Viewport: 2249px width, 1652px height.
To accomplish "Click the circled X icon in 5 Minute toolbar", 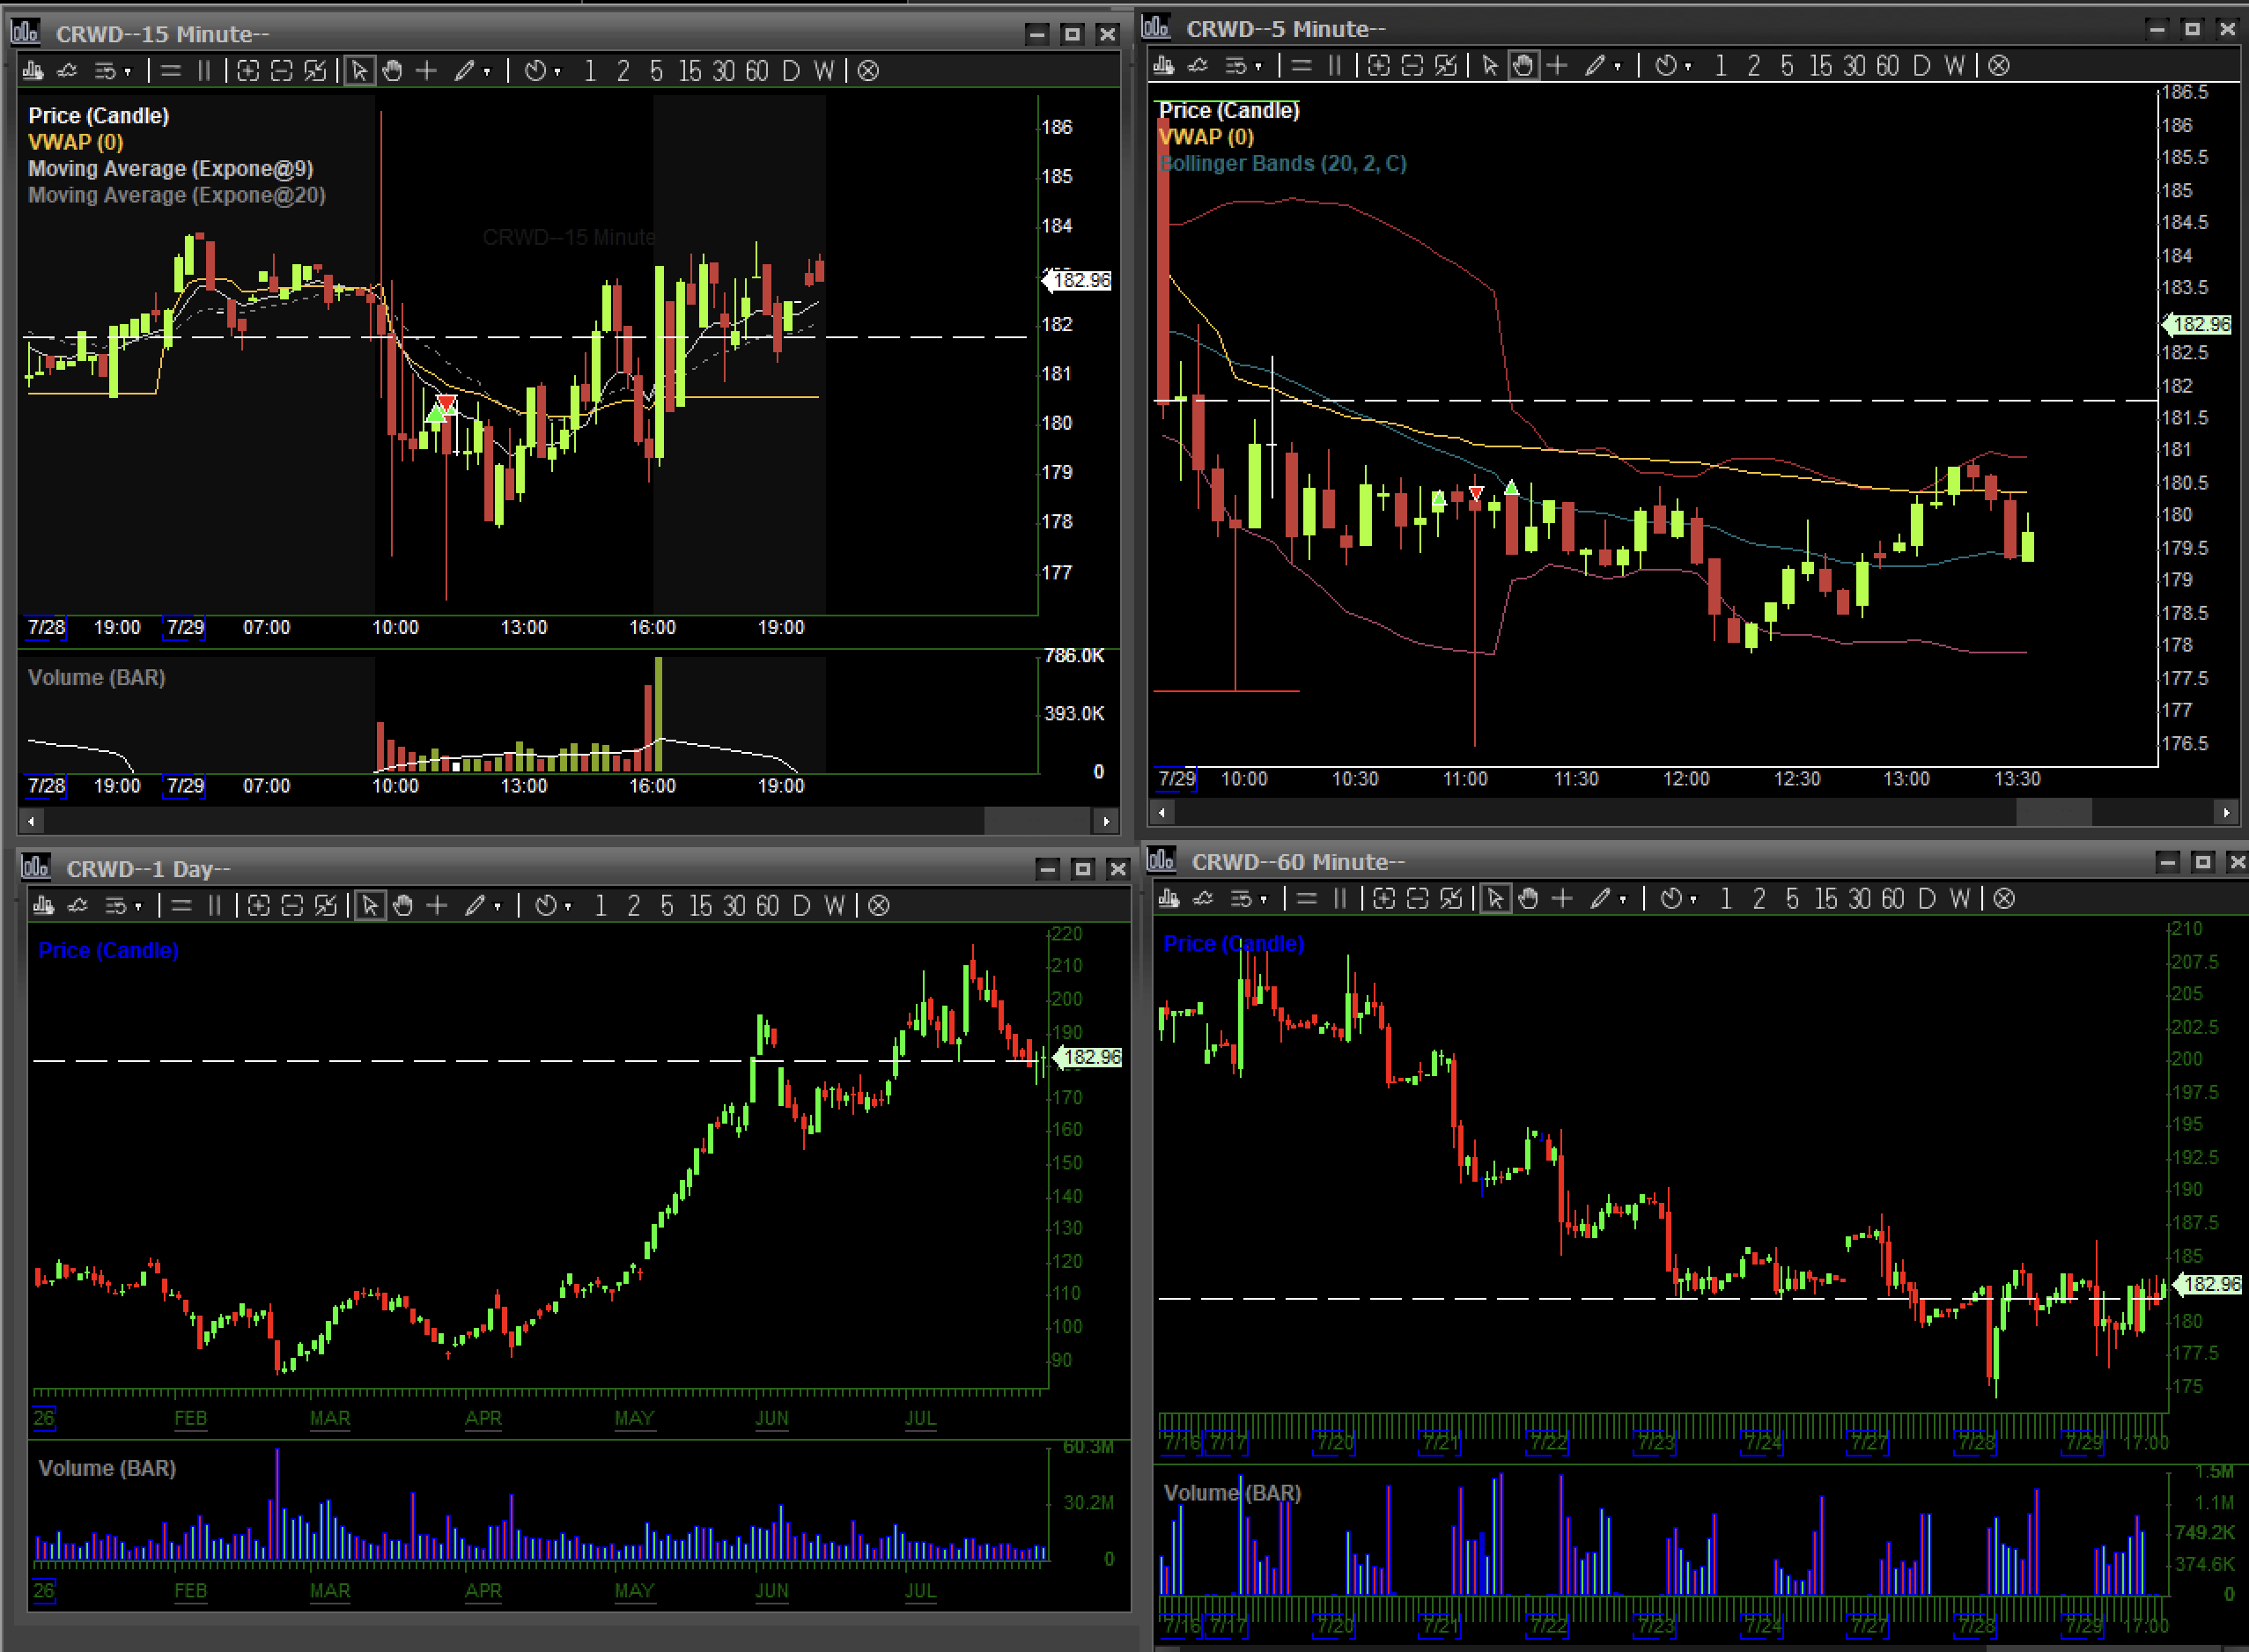I will [x=1999, y=66].
